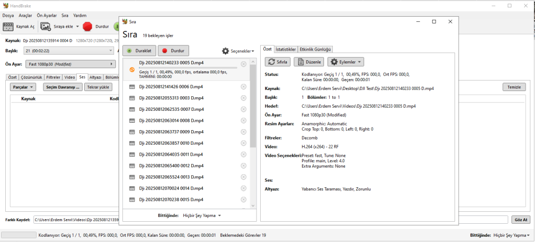Remove the 0012 D.mp4 job with its X icon

tap(243, 165)
